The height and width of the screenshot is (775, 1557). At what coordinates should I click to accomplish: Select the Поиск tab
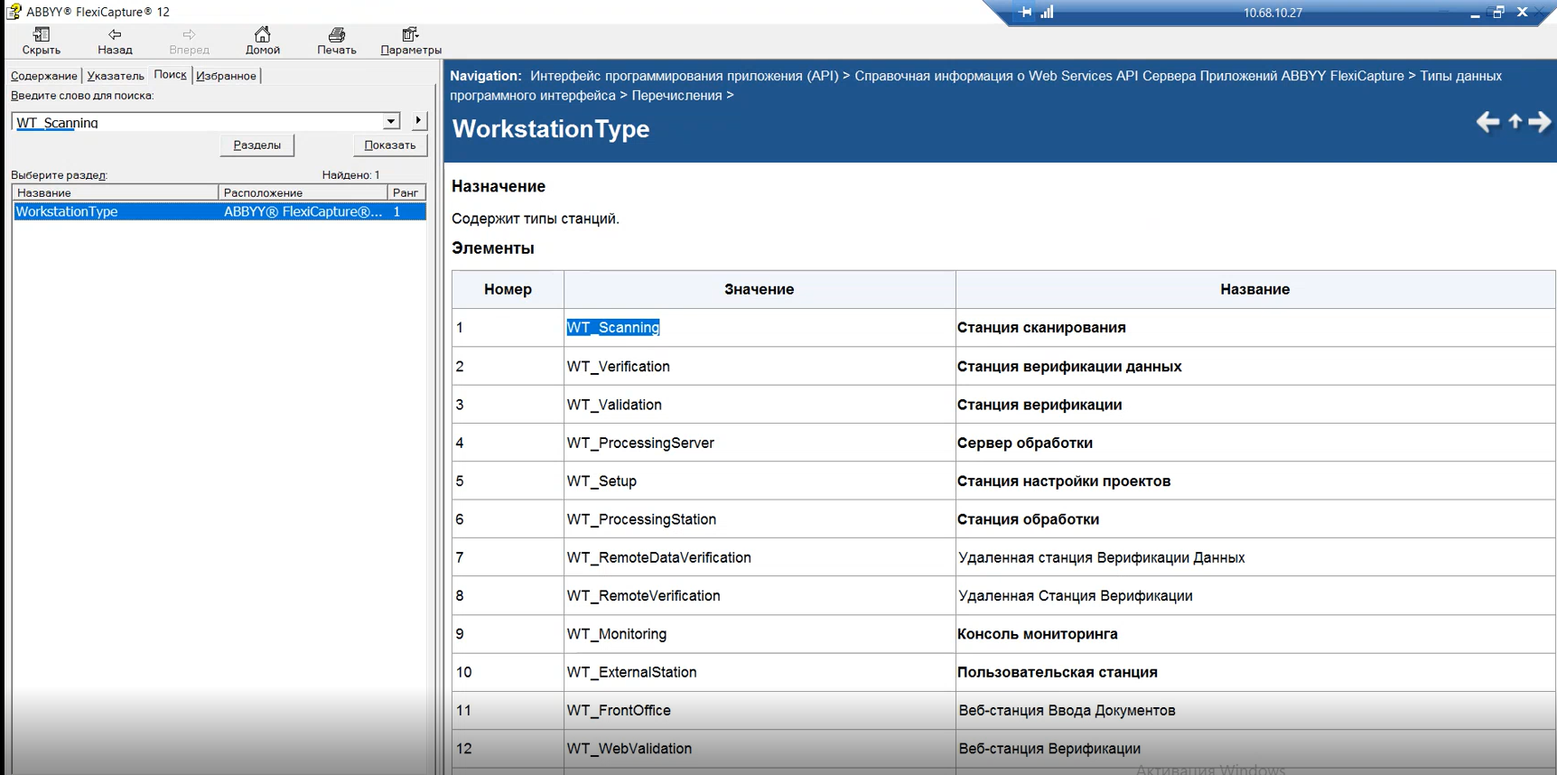(170, 75)
